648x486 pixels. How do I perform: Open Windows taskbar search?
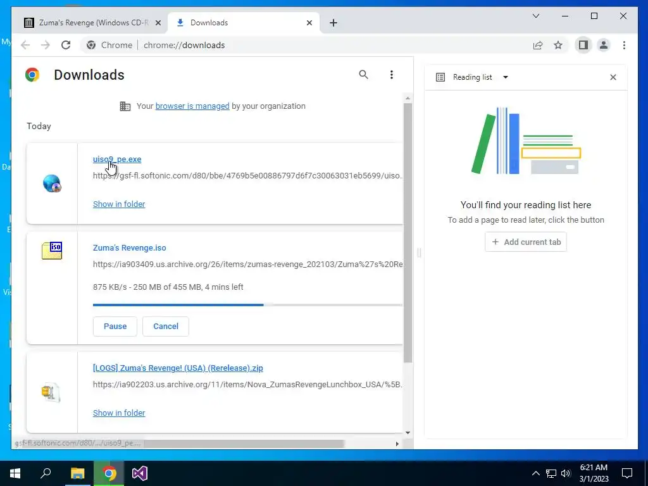pos(46,473)
